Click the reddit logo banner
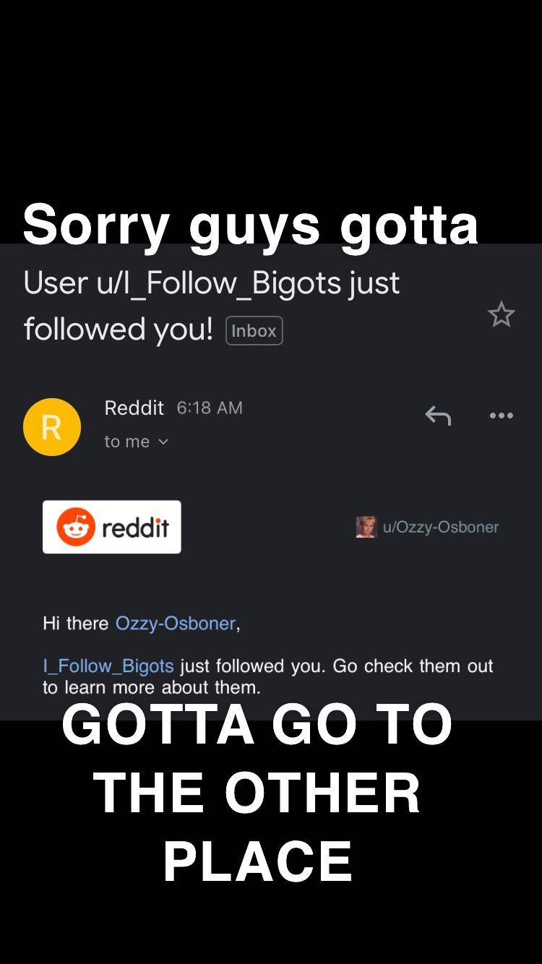The height and width of the screenshot is (964, 542). 112,527
